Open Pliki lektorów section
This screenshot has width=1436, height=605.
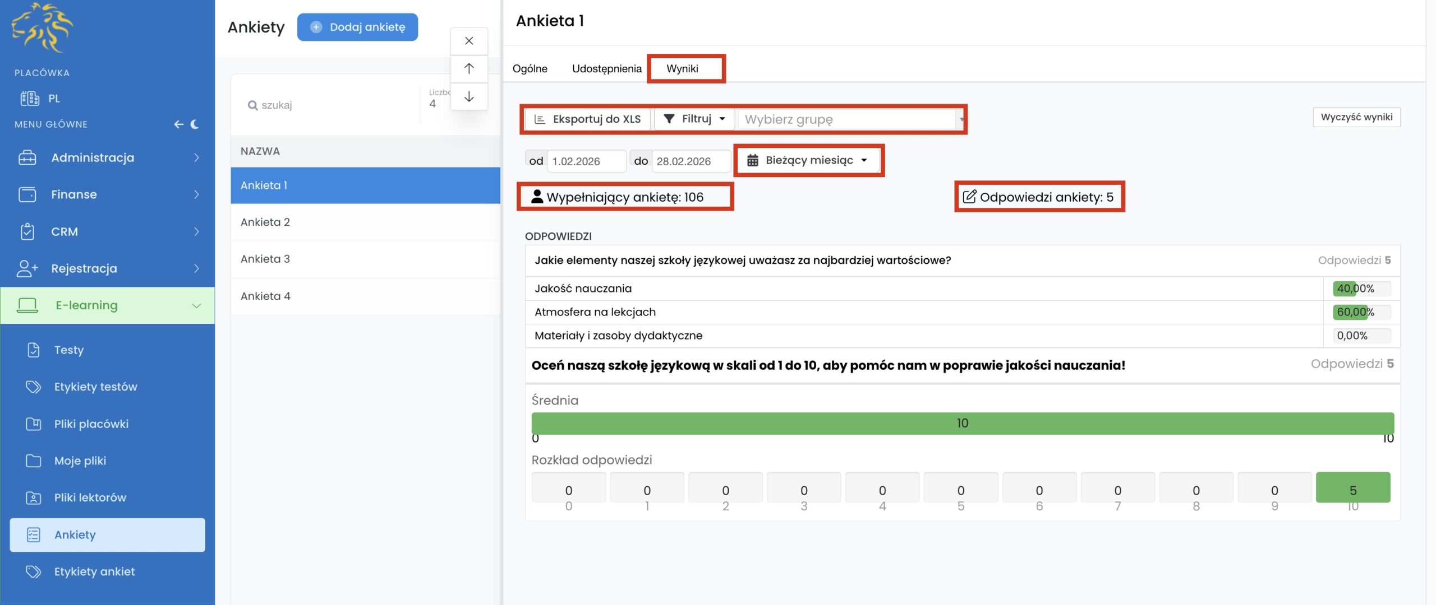click(x=90, y=497)
